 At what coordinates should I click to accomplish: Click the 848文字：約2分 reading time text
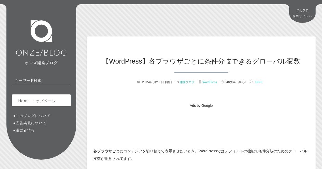click(235, 82)
